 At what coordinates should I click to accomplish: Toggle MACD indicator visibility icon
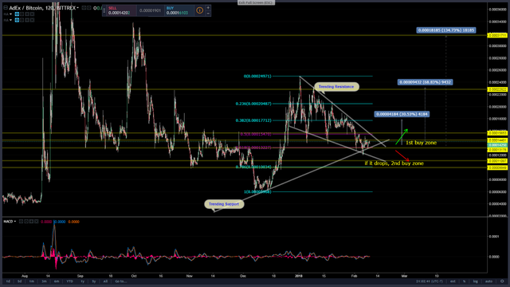pyautogui.click(x=21, y=222)
